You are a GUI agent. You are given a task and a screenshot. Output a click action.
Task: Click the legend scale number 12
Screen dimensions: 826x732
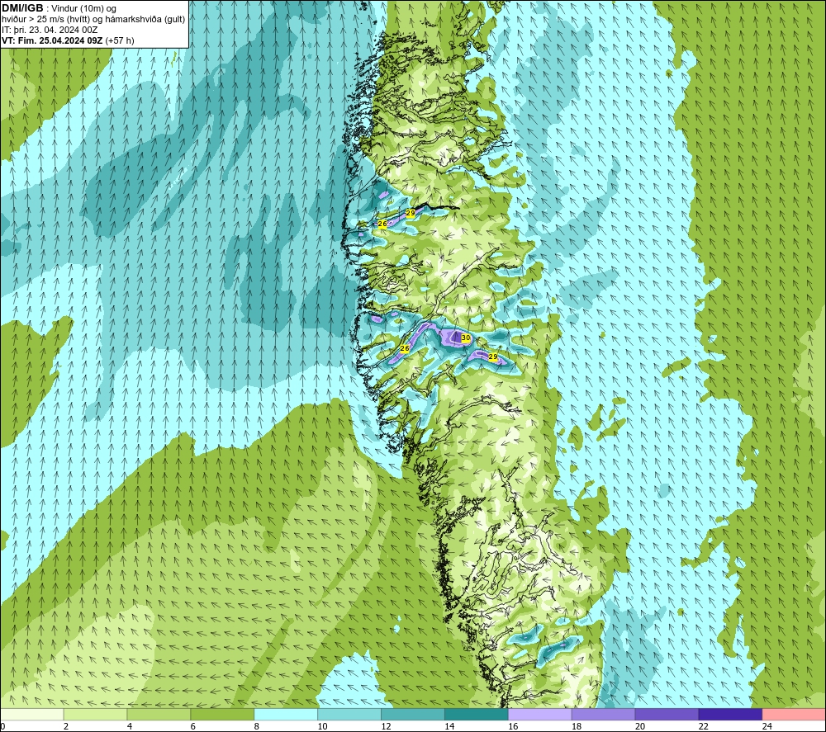386,726
